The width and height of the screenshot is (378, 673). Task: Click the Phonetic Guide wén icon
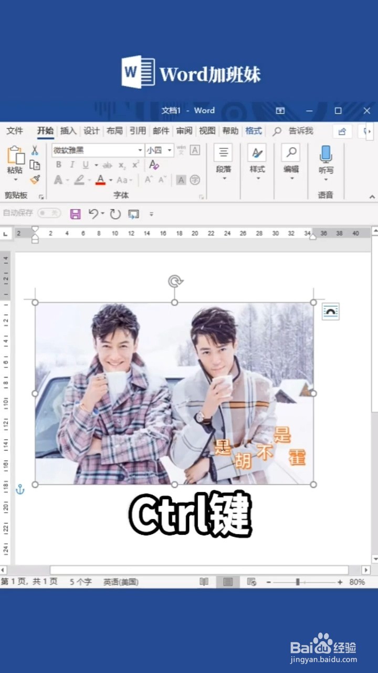pyautogui.click(x=181, y=150)
